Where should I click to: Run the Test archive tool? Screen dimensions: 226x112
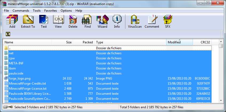point(44,22)
